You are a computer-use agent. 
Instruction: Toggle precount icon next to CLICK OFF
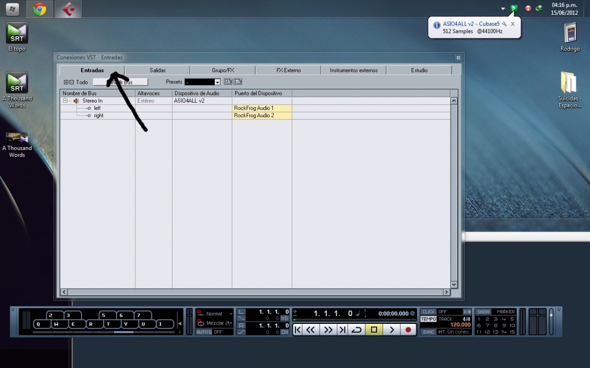pyautogui.click(x=467, y=312)
